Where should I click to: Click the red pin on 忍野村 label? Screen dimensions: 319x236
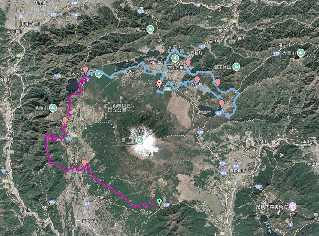click(x=197, y=80)
